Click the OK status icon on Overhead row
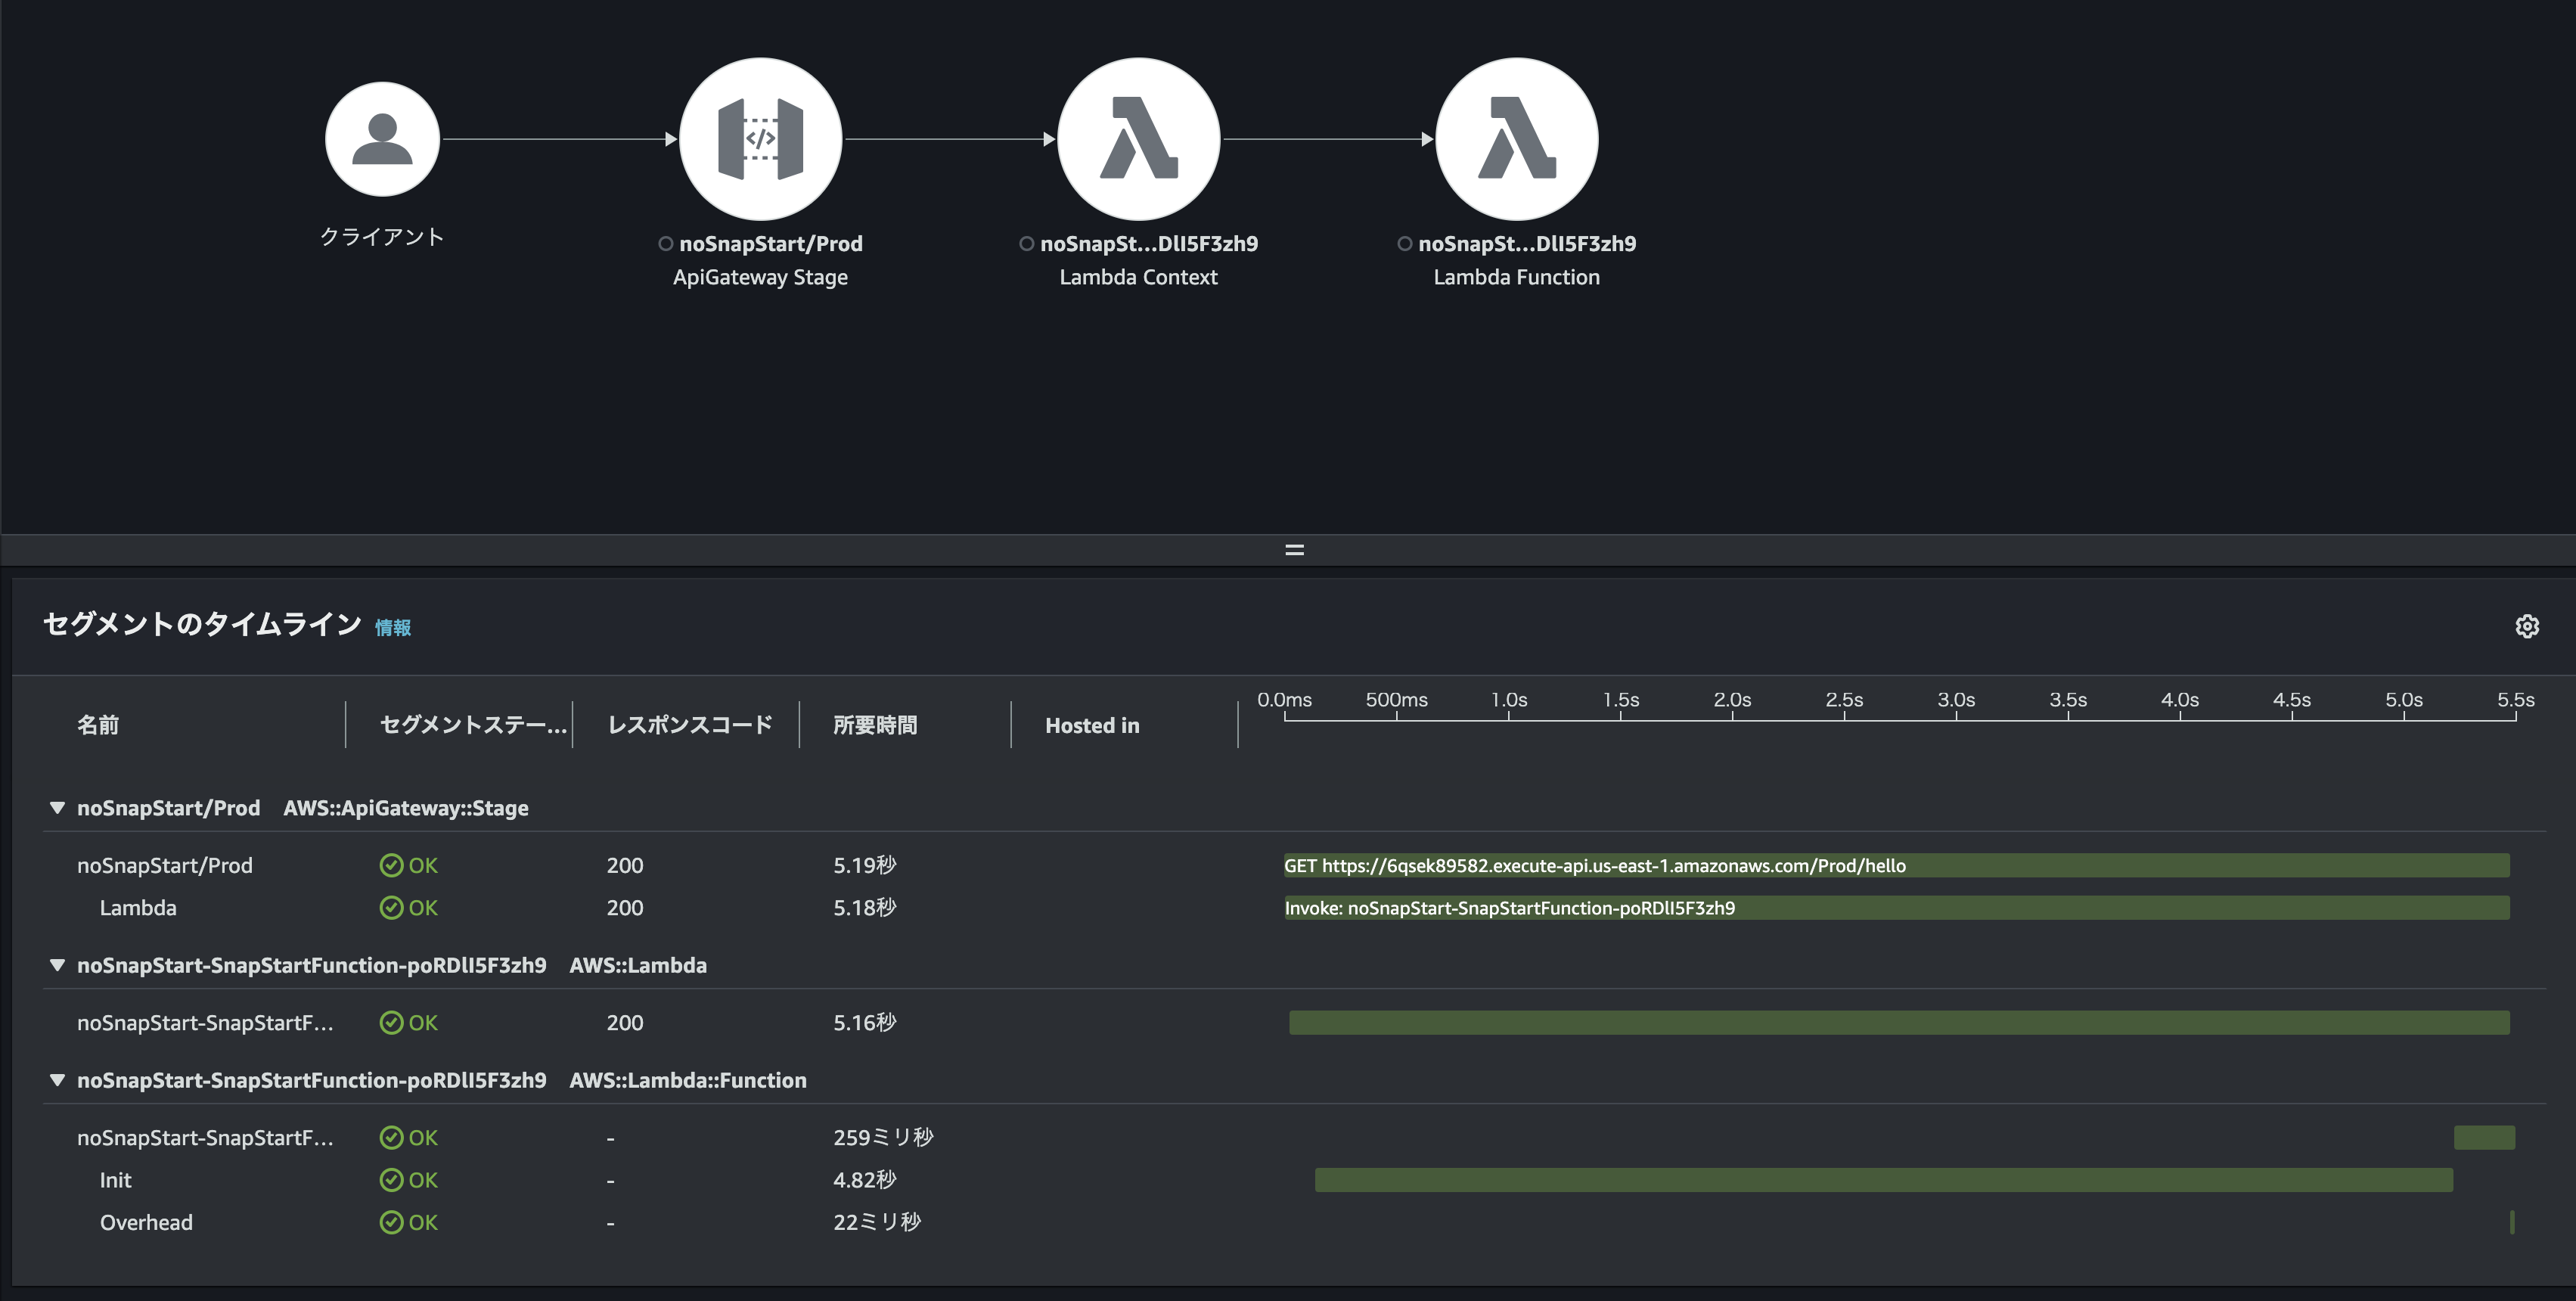The width and height of the screenshot is (2576, 1301). (x=391, y=1221)
